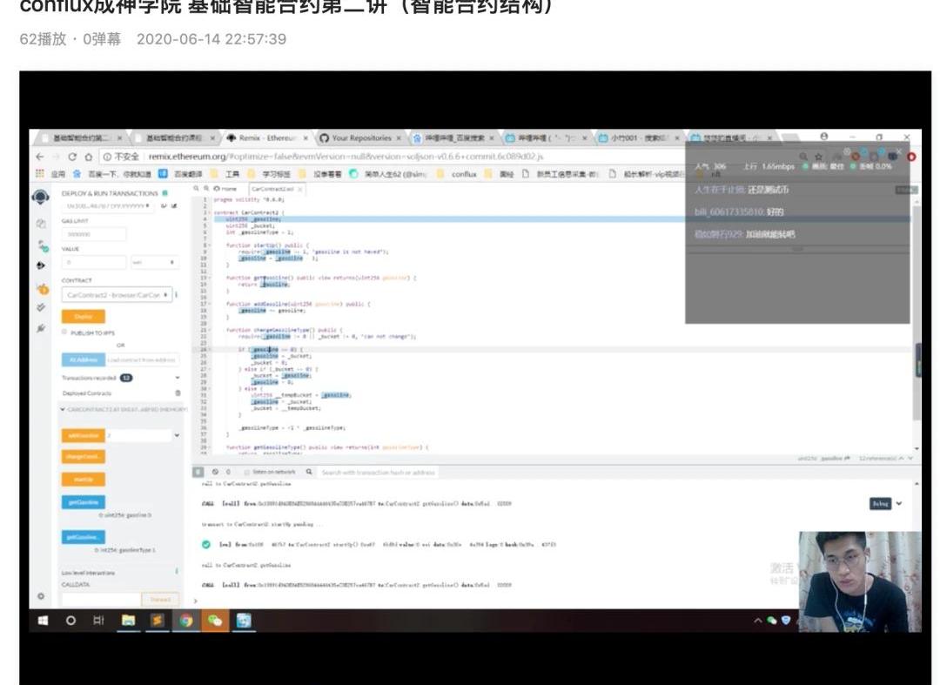Click the Chrome icon in taskbar

tap(185, 621)
